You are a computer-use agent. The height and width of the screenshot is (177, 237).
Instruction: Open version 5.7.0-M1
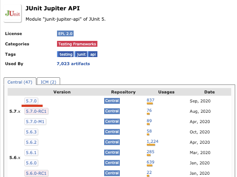pos(35,121)
